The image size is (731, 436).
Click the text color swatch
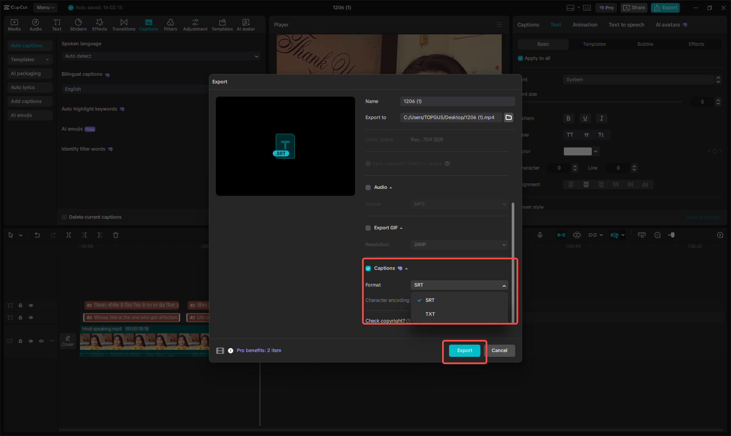[x=578, y=151]
